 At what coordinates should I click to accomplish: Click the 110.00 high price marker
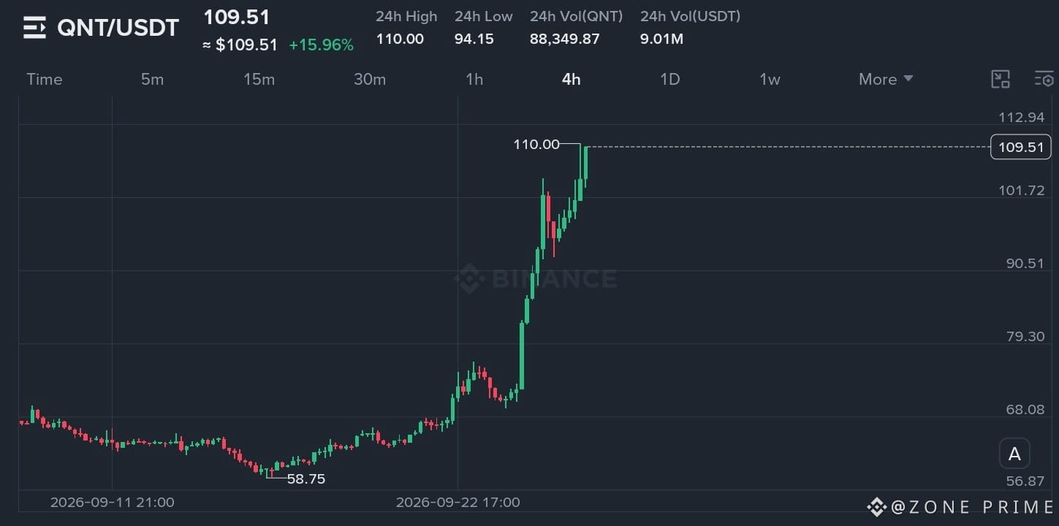pyautogui.click(x=536, y=145)
